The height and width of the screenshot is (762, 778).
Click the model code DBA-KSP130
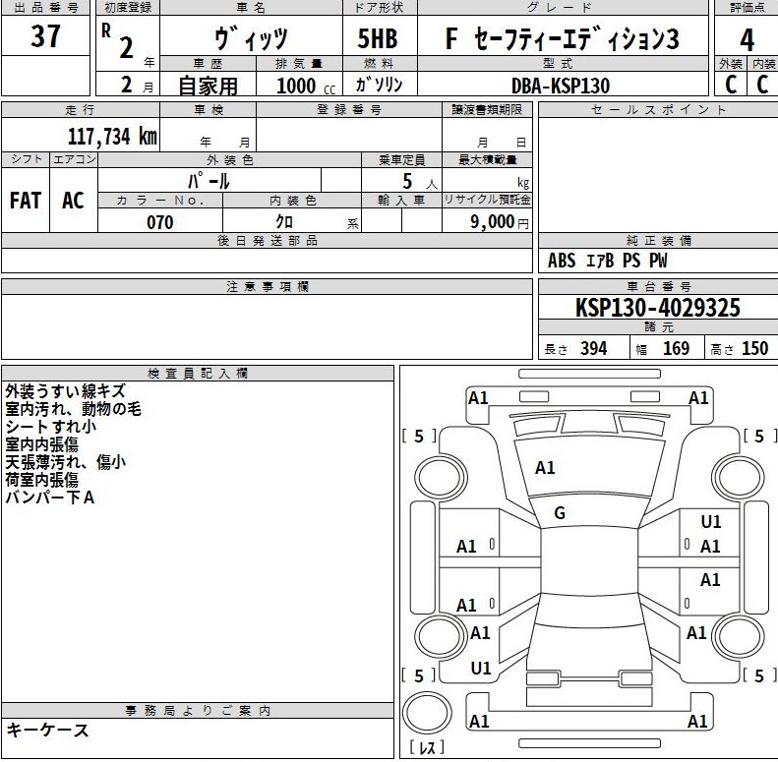(561, 86)
